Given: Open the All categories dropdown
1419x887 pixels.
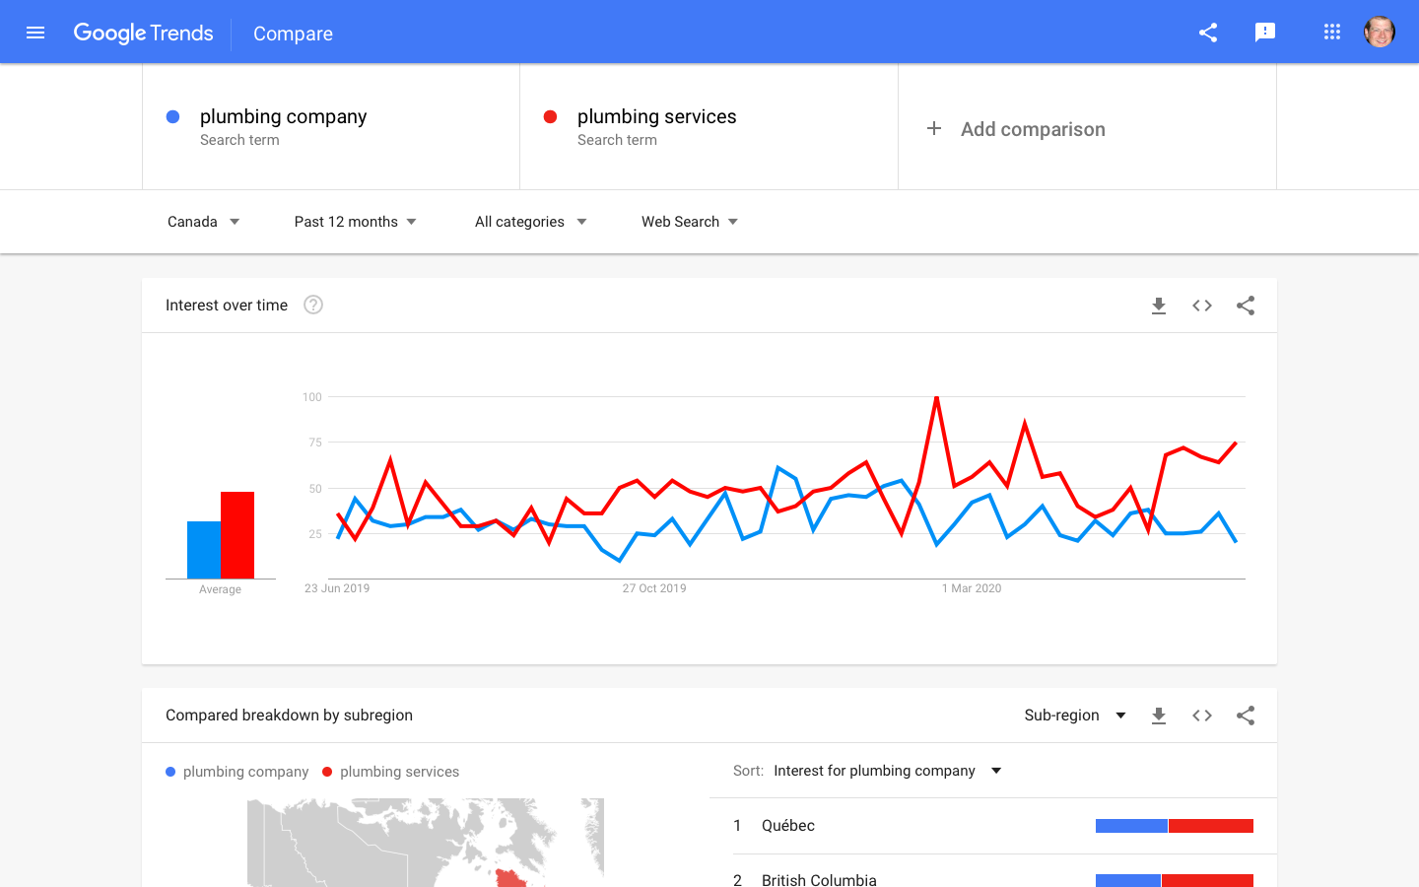Looking at the screenshot, I should point(530,222).
